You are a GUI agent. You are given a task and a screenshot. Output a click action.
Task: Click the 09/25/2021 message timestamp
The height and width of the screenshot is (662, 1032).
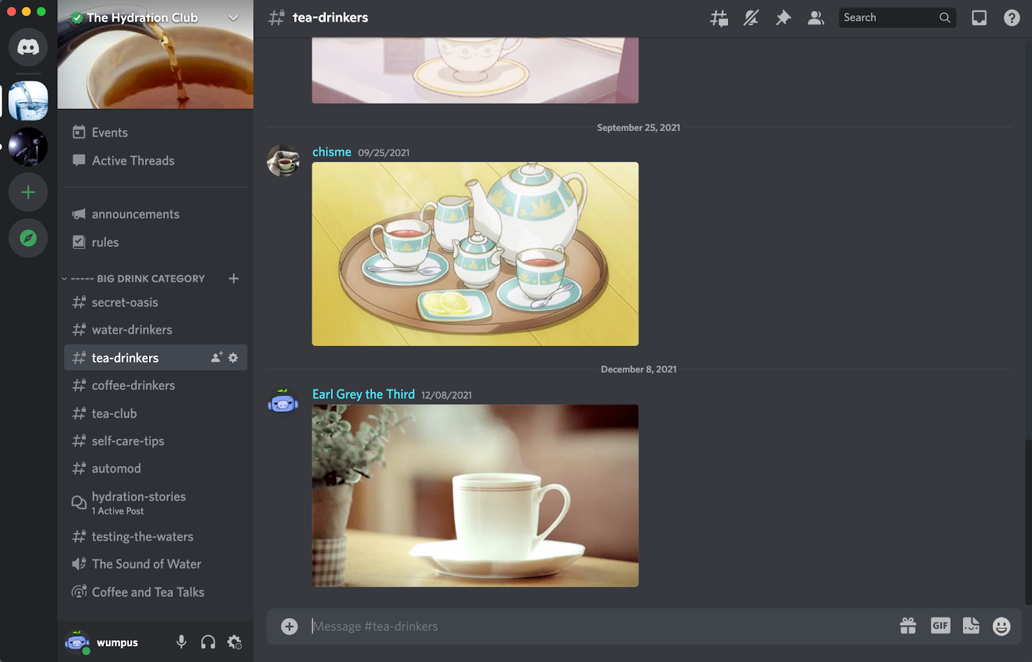click(384, 153)
